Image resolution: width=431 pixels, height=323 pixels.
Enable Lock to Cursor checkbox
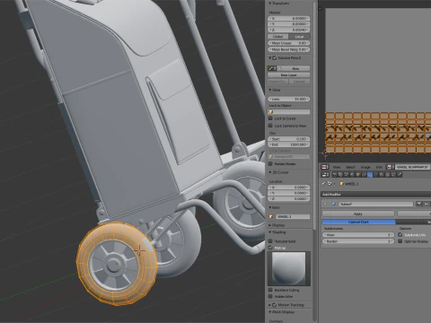270,118
